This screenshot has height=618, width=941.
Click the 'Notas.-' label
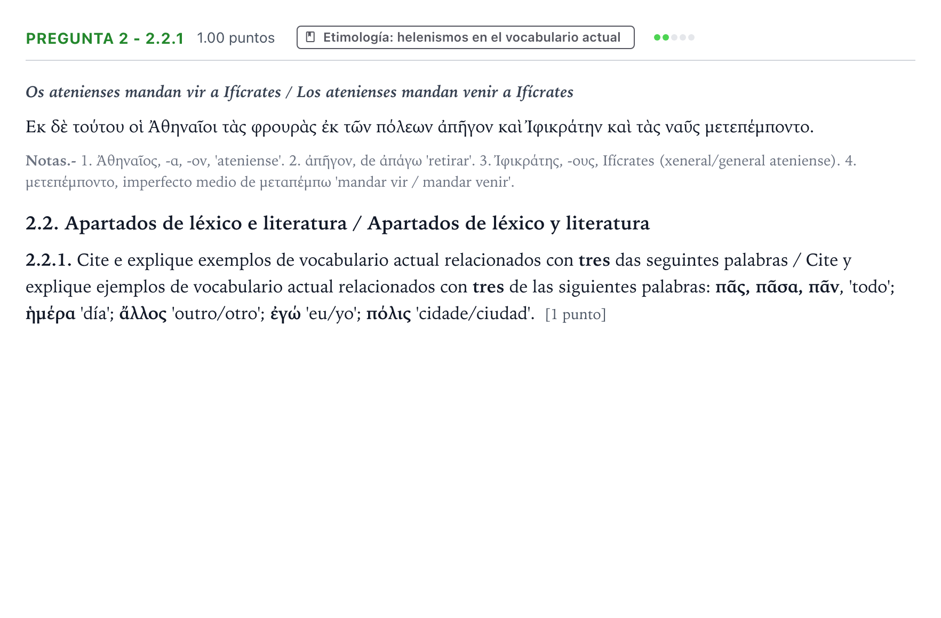tap(51, 161)
